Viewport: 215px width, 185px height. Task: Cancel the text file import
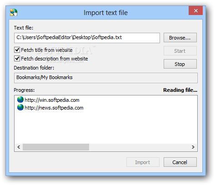[180, 162]
